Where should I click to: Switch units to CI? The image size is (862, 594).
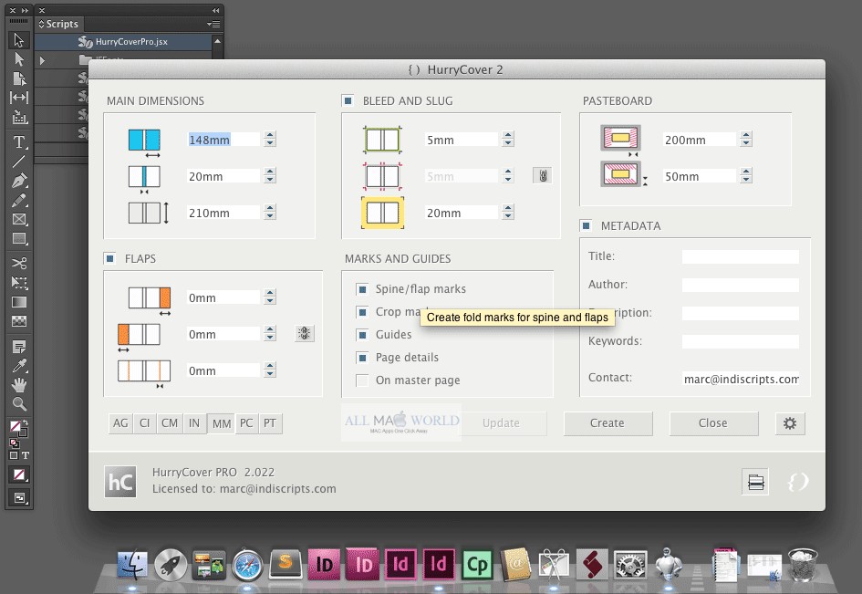(x=145, y=423)
